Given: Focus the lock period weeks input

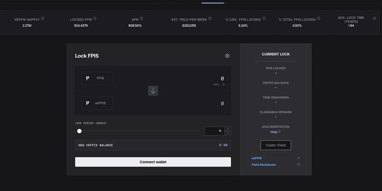Looking at the screenshot, I should tap(215, 131).
